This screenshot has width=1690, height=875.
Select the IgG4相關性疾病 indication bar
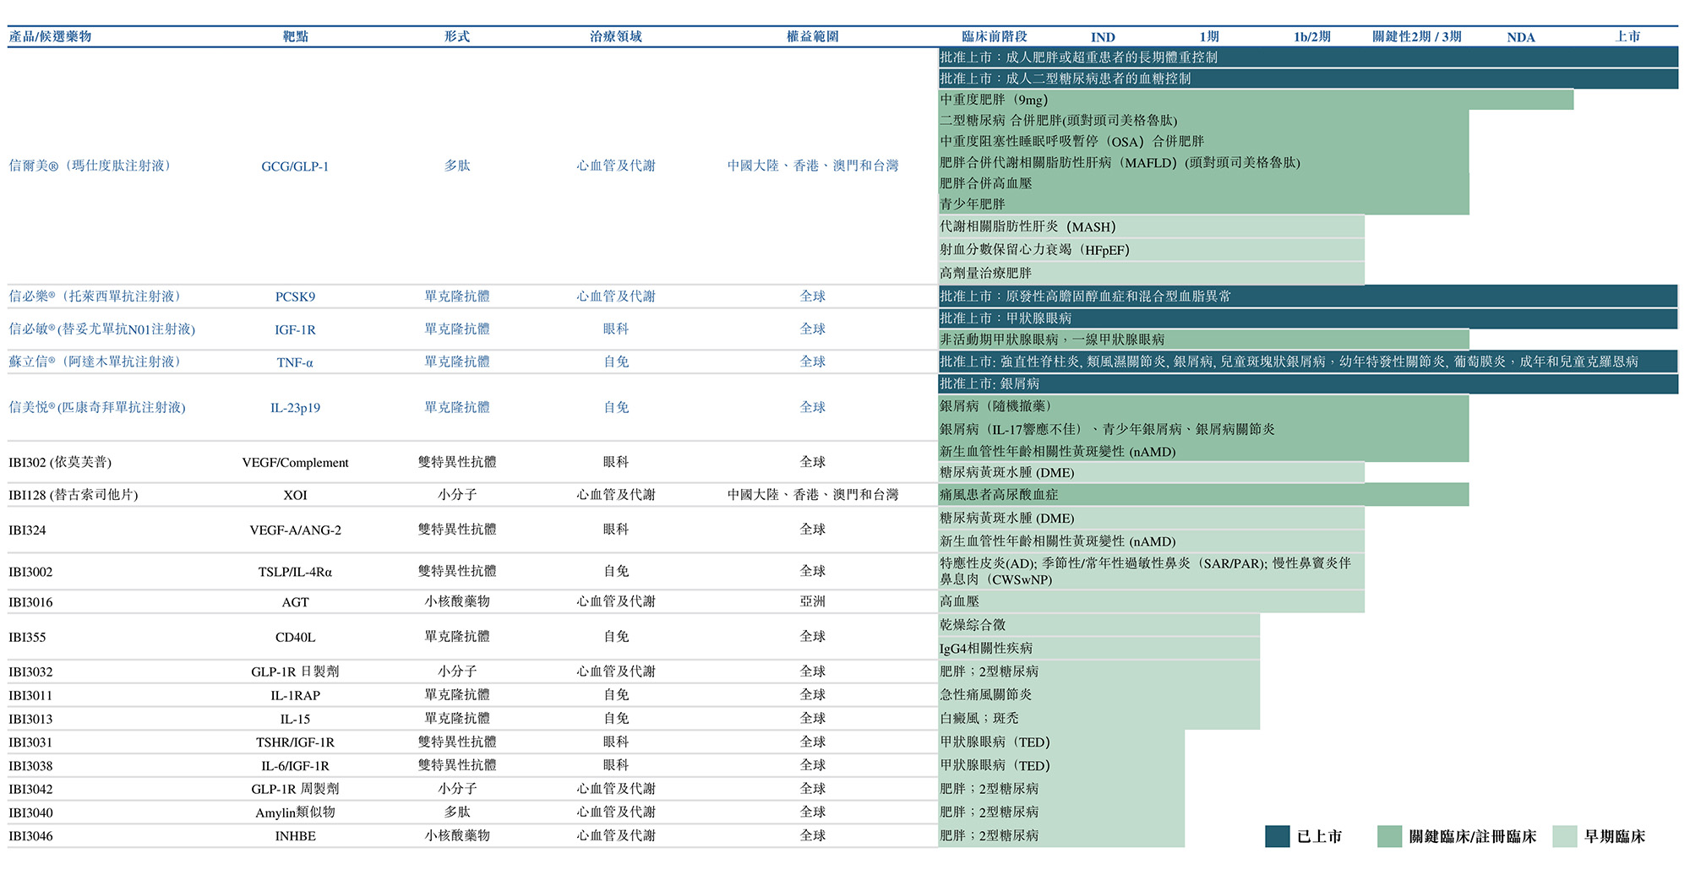1098,649
